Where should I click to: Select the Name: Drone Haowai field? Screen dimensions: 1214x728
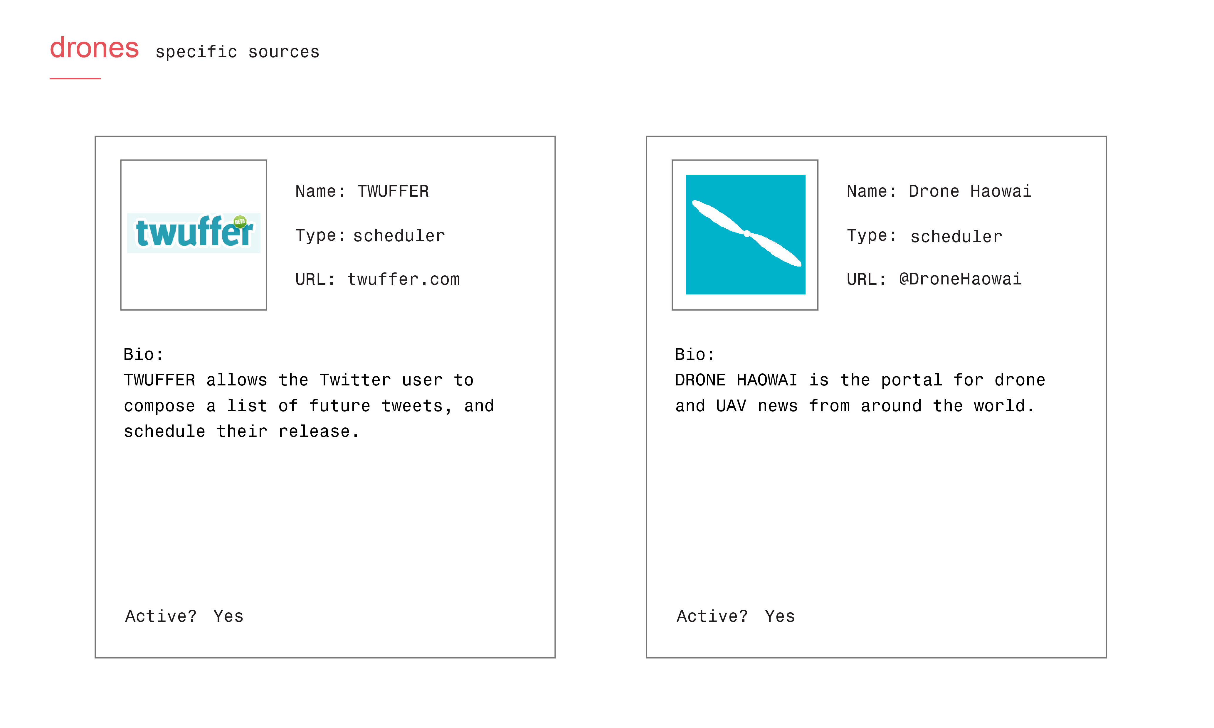pyautogui.click(x=939, y=191)
